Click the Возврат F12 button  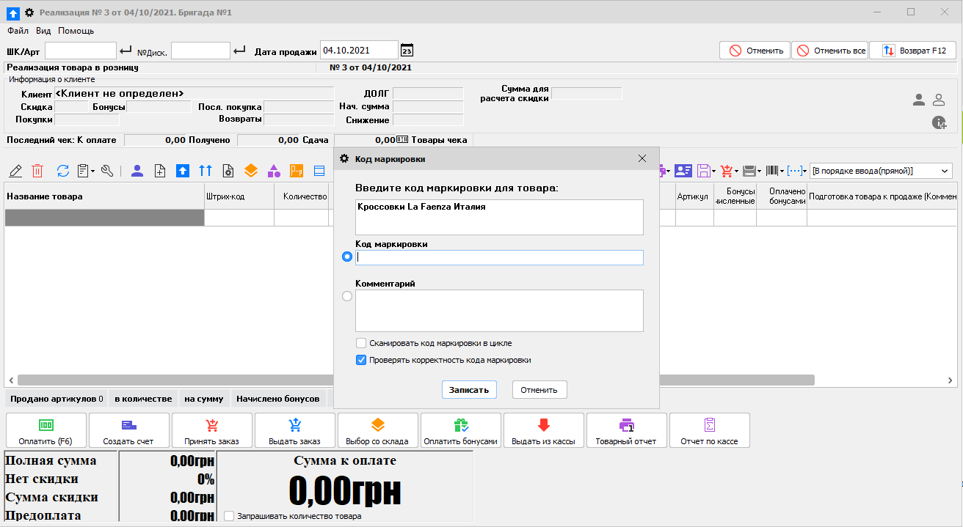tap(913, 51)
